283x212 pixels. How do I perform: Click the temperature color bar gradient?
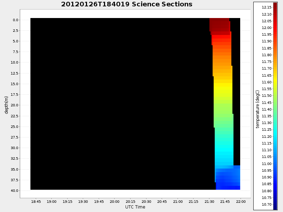point(275,106)
